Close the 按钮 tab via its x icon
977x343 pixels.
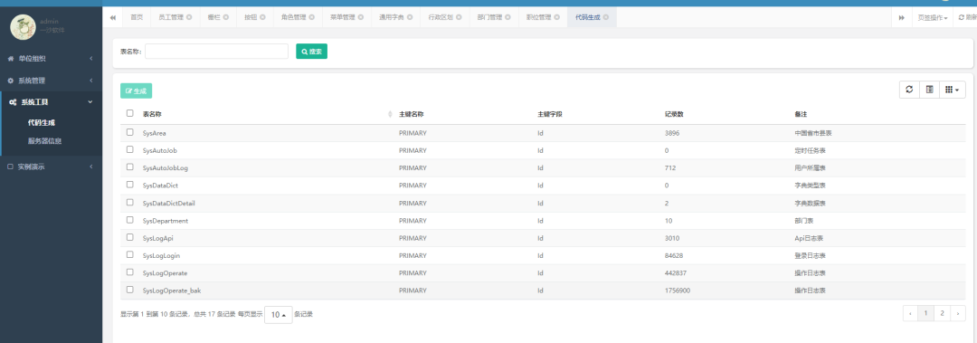click(x=263, y=17)
